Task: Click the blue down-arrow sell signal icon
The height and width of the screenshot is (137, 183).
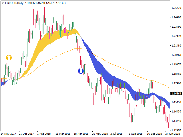Action: pyautogui.click(x=81, y=71)
